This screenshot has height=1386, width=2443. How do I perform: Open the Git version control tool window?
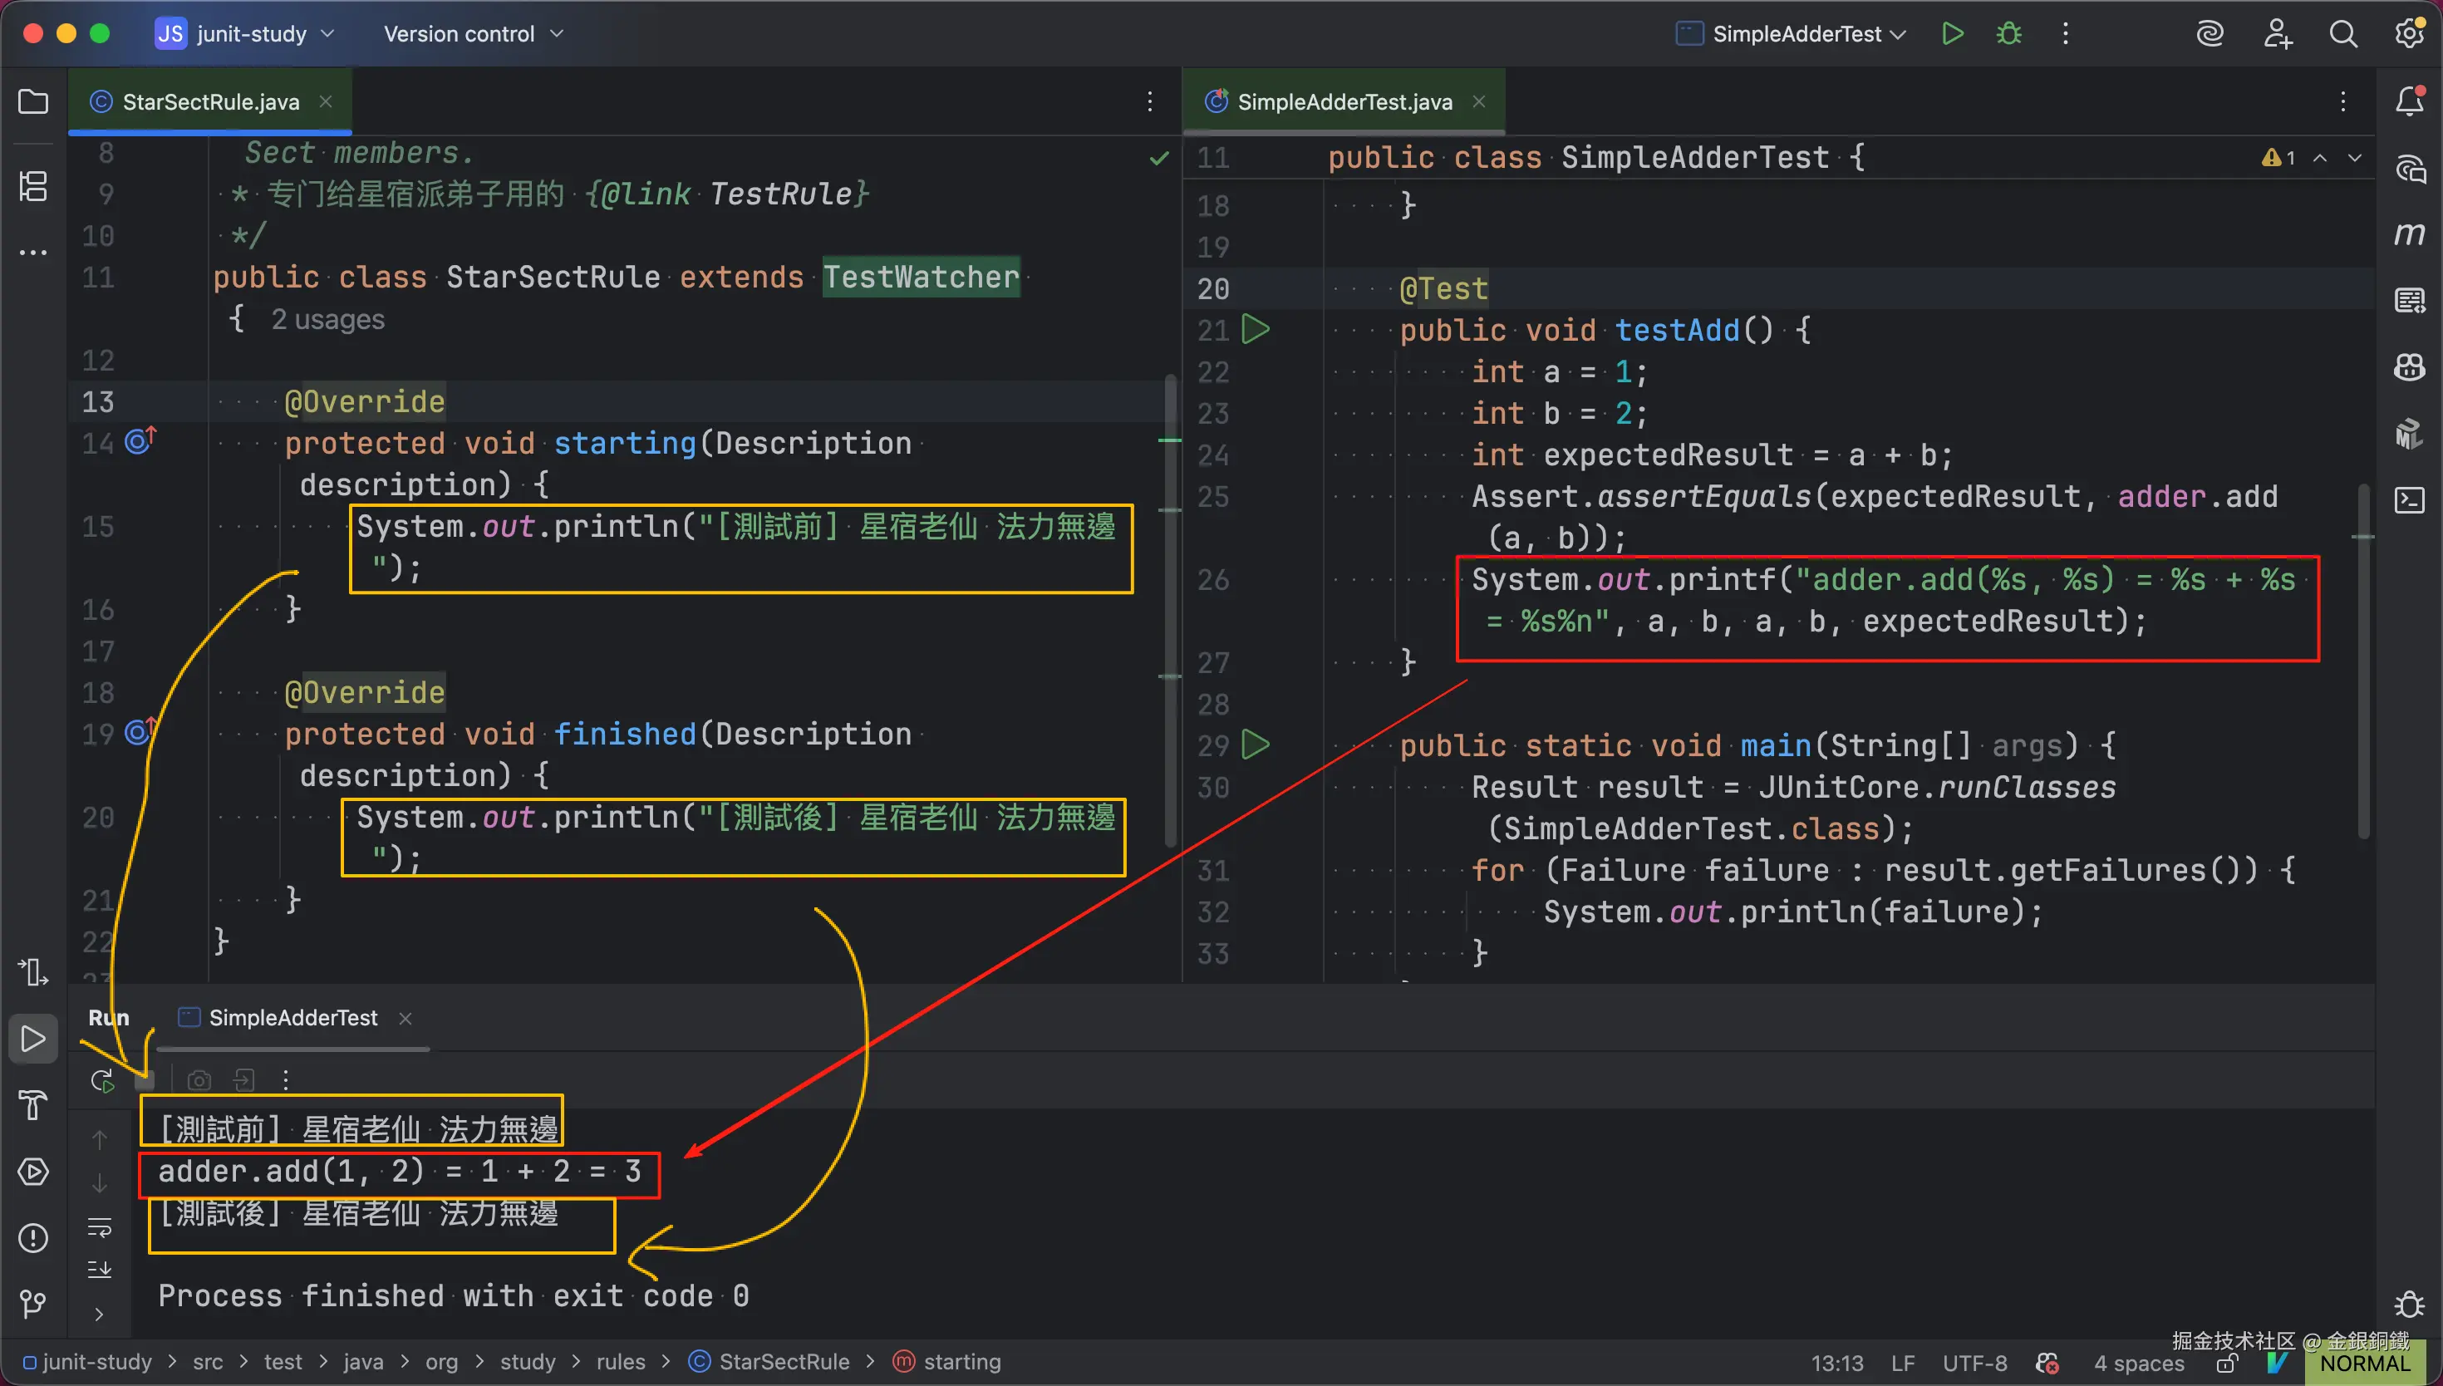coord(33,1303)
